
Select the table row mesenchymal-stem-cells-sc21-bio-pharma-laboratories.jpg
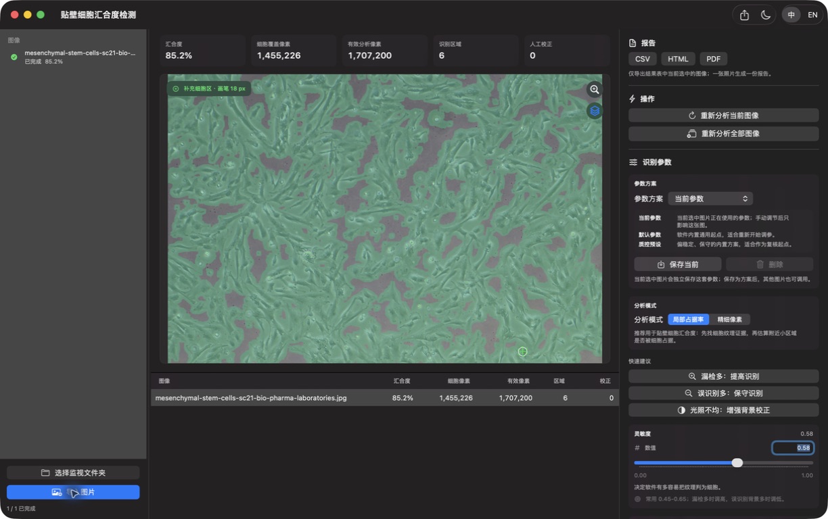click(x=384, y=398)
